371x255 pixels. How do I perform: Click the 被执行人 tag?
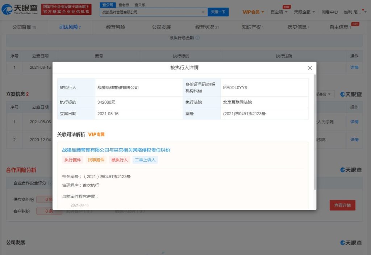click(x=120, y=160)
